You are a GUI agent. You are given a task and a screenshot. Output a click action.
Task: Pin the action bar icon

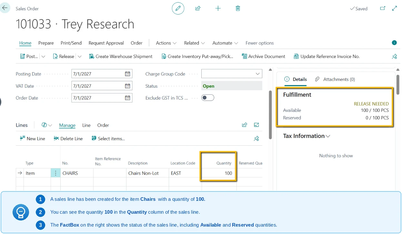tap(394, 56)
